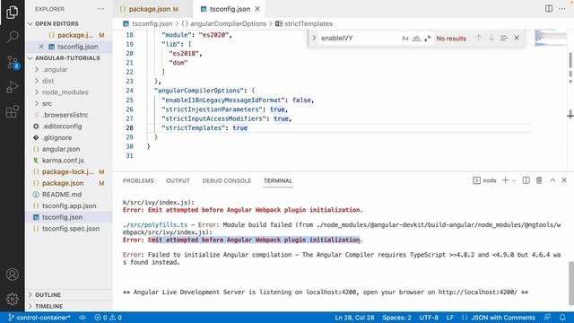
Task: Open errors and warnings count in status bar
Action: point(108,318)
